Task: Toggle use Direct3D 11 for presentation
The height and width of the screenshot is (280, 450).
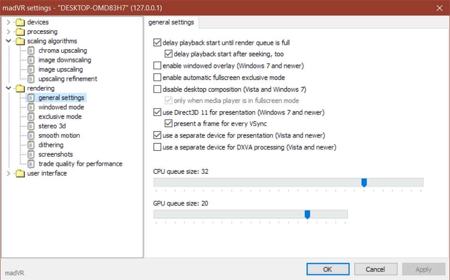Action: click(157, 112)
